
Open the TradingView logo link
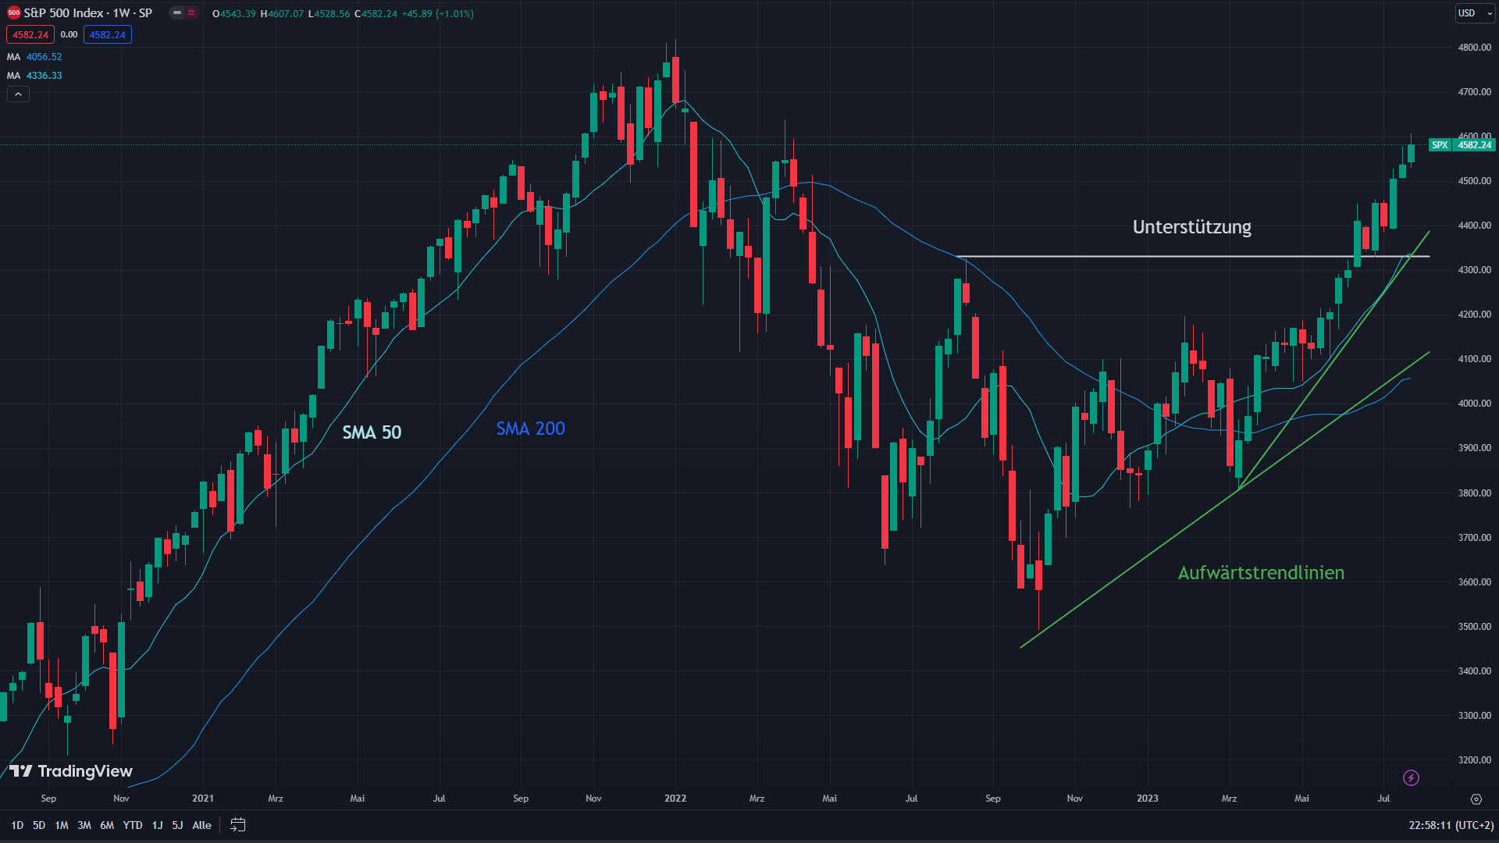click(71, 771)
